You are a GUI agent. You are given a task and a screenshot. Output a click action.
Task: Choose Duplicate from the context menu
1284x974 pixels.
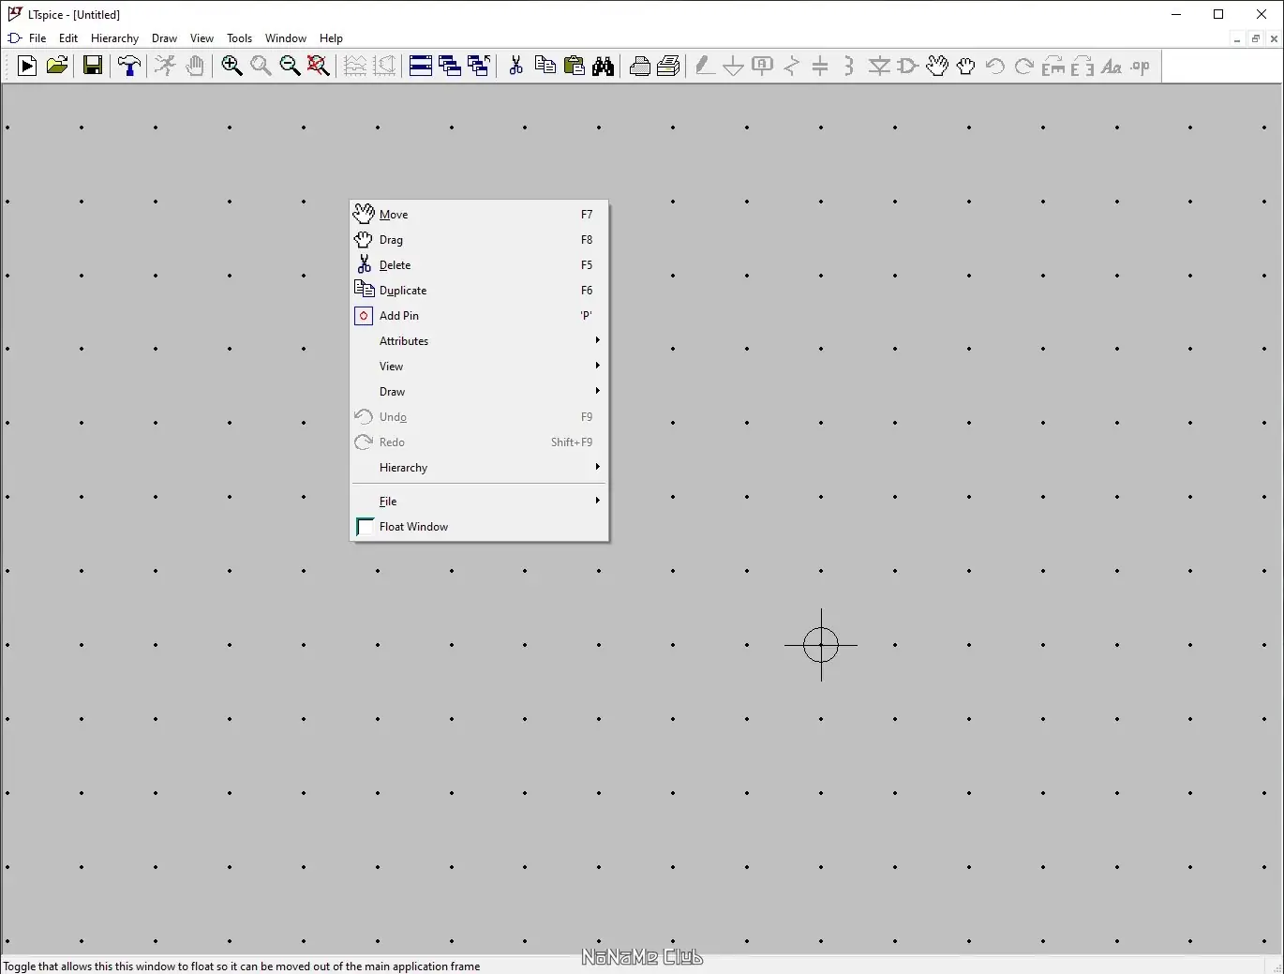click(479, 291)
